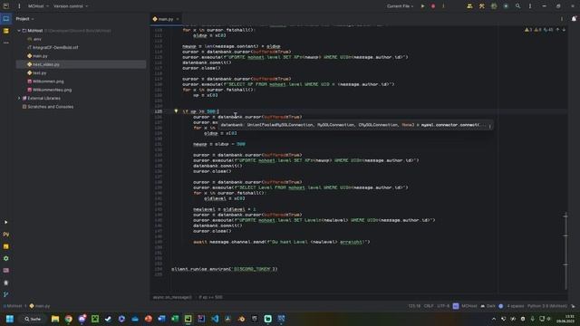Select the .env file in project tree
This screenshot has width=580, height=326.
[x=34, y=39]
